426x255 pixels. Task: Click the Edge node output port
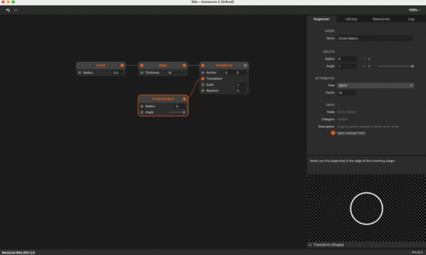pyautogui.click(x=184, y=65)
